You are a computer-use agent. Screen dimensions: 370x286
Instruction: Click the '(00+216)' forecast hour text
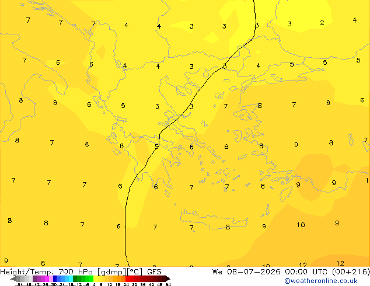coord(351,272)
